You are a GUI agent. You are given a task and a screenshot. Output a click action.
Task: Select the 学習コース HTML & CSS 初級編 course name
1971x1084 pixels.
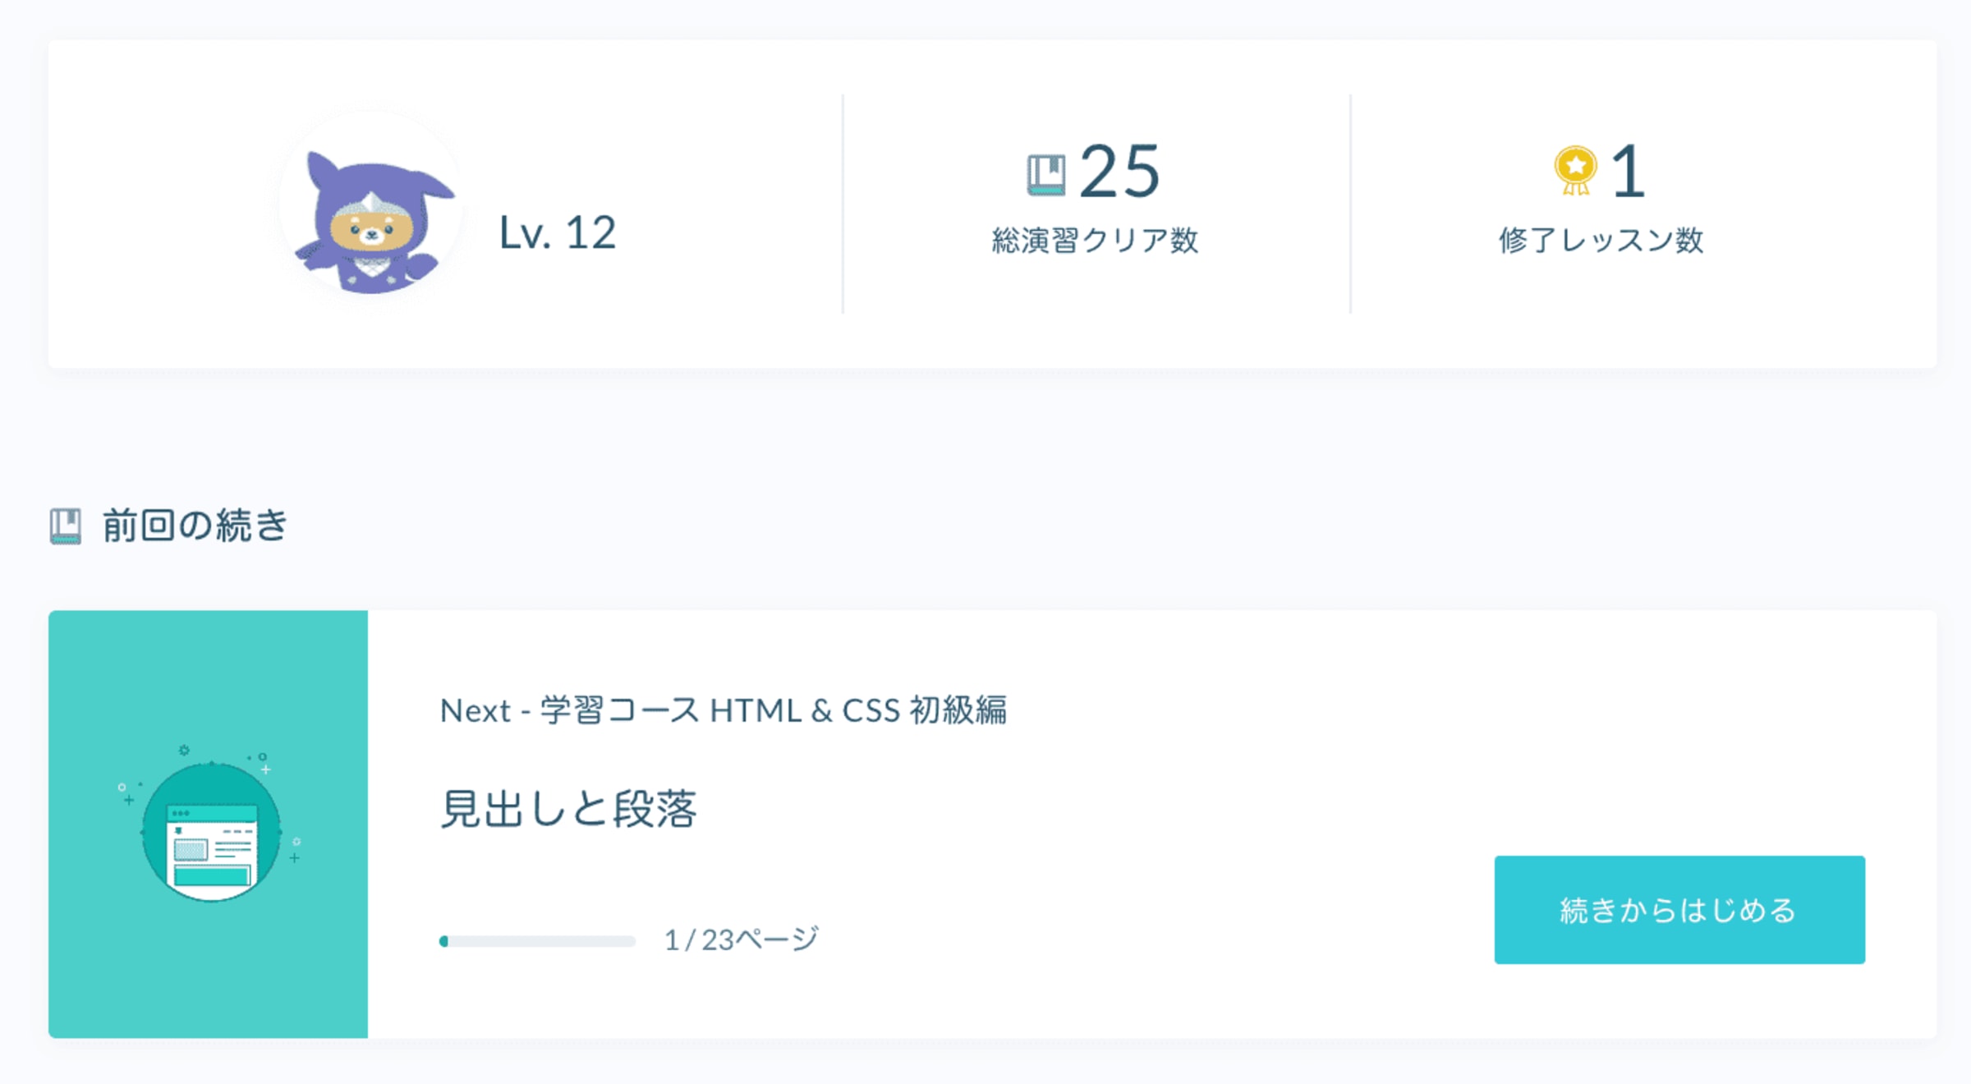point(772,710)
